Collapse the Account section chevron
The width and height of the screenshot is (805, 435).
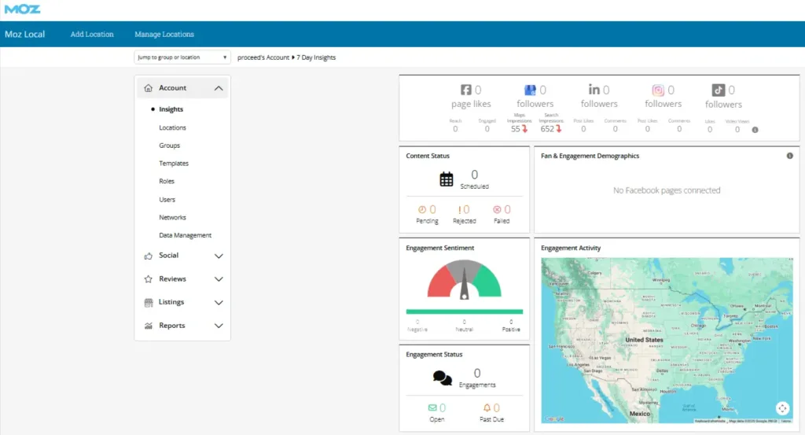pos(219,88)
